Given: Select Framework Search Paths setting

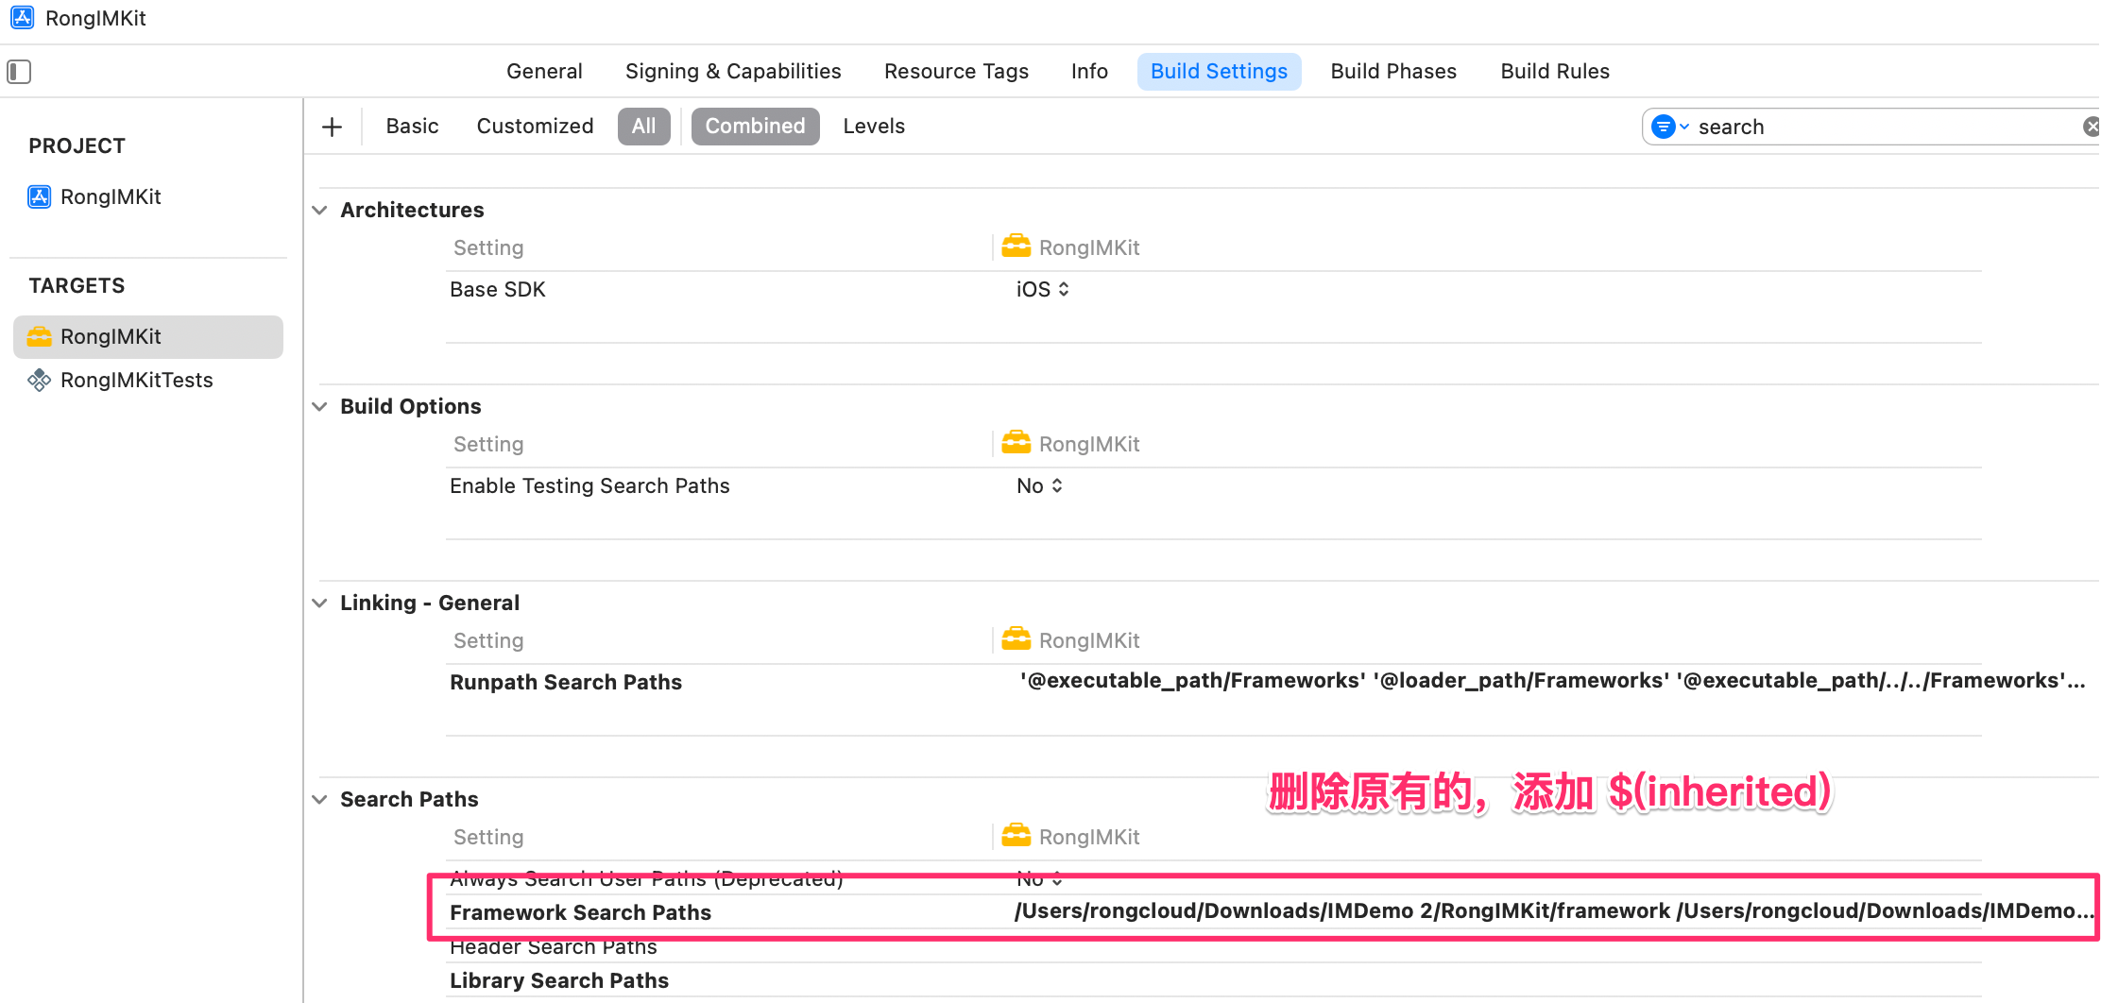Looking at the screenshot, I should [x=580, y=913].
